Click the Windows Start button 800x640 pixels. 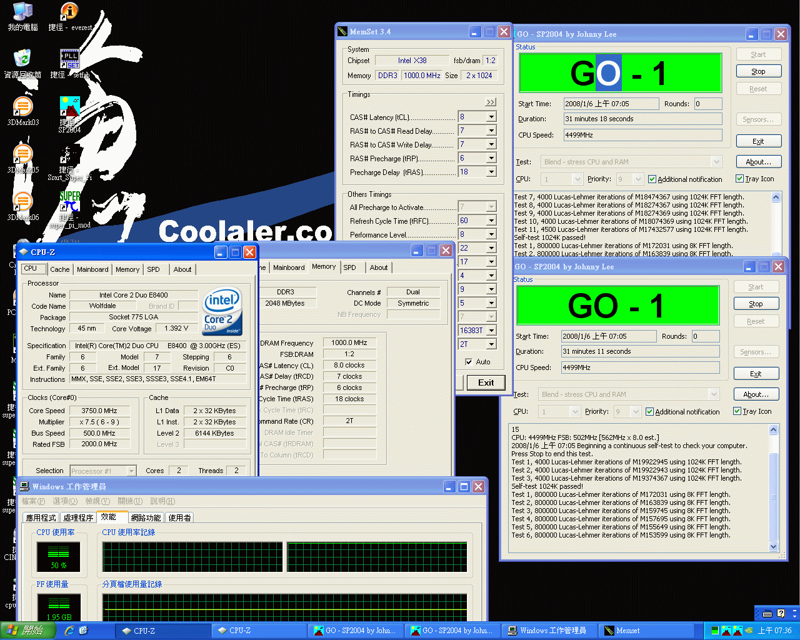[27, 631]
